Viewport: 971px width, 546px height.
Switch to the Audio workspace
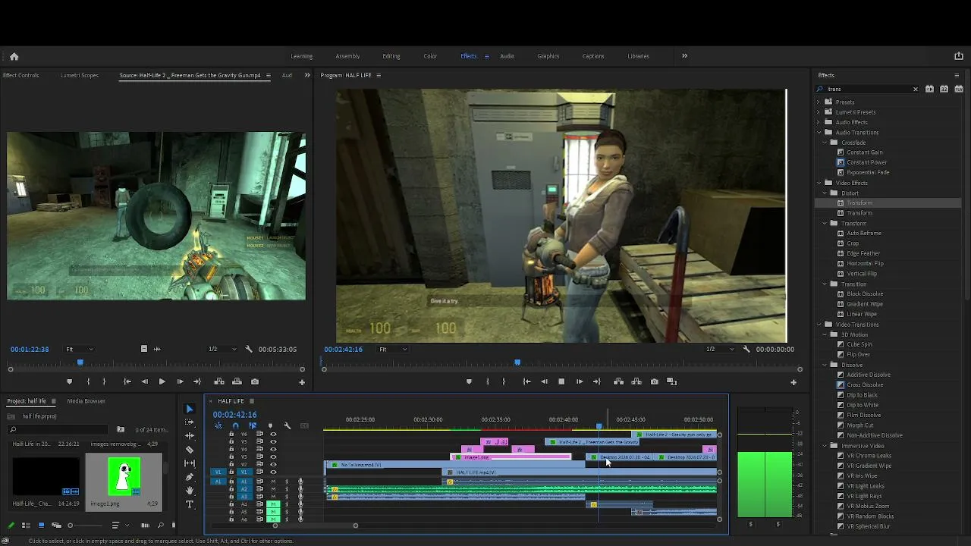(507, 56)
